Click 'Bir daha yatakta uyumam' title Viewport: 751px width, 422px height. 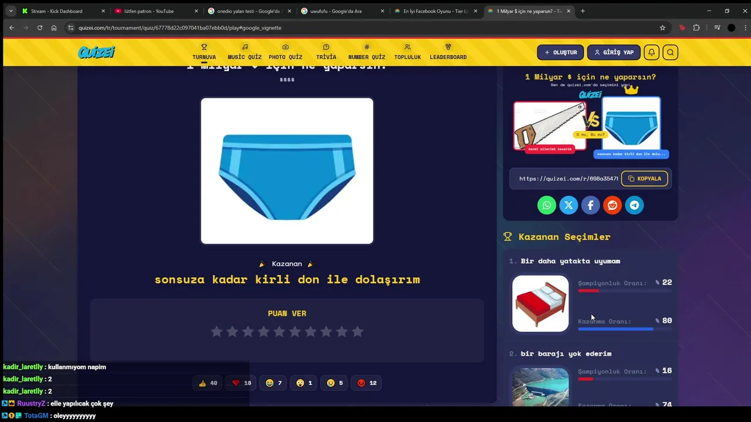(x=570, y=261)
